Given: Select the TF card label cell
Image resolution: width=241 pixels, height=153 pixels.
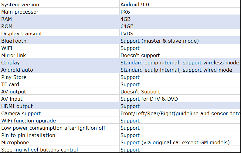Looking at the screenshot, I should tap(11, 84).
